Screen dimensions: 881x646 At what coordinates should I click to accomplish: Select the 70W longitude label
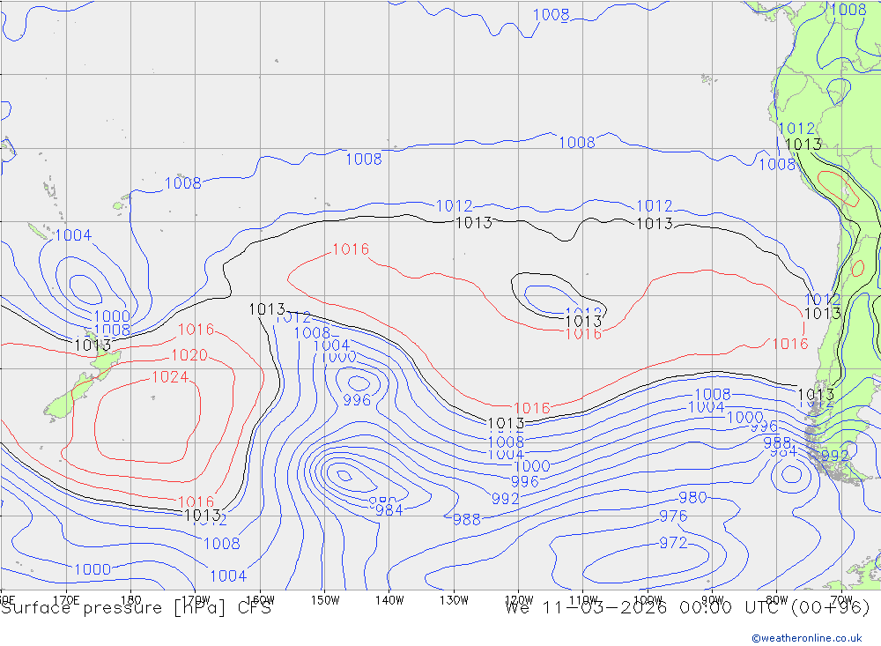841,599
